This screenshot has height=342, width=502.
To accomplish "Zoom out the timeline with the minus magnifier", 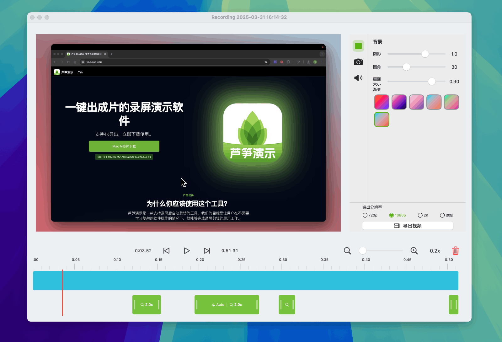I will click(347, 251).
